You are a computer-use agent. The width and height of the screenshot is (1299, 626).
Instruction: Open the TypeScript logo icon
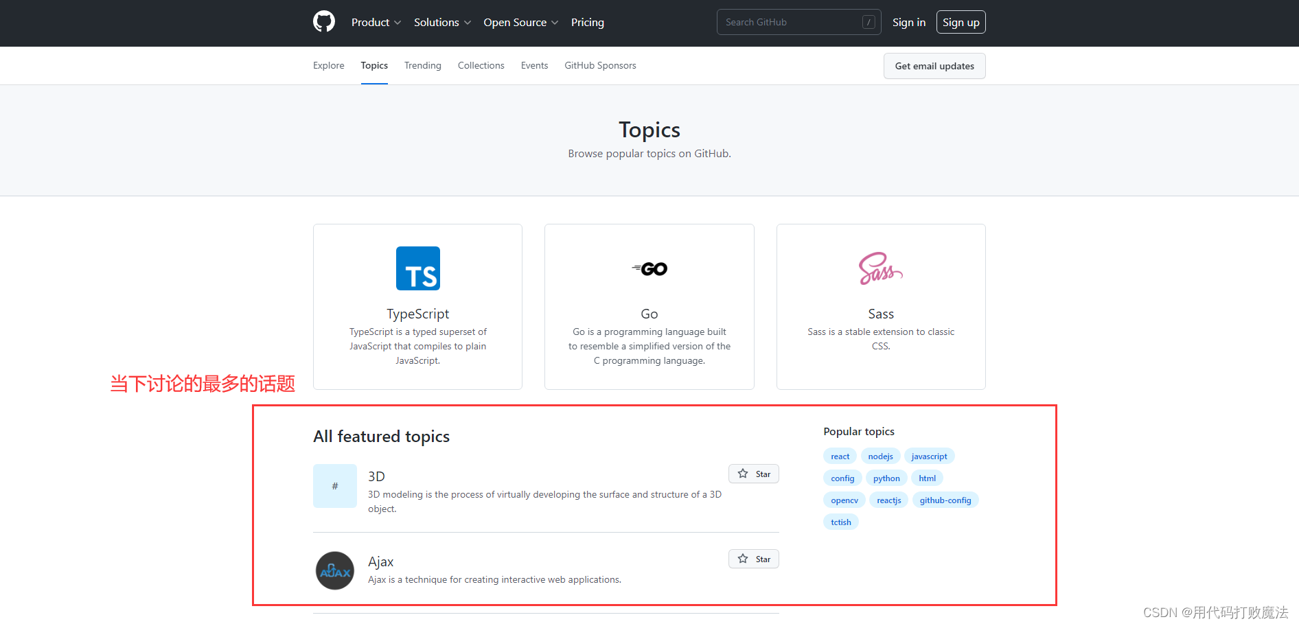pos(418,268)
